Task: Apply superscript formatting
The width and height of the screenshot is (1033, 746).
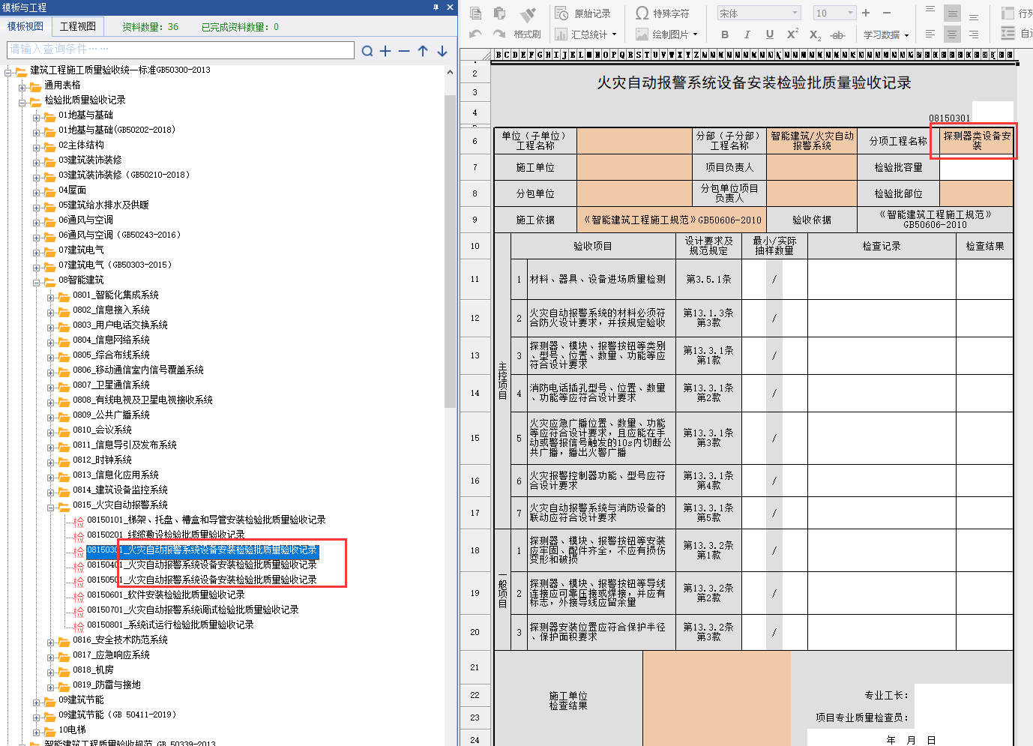Action: 792,34
